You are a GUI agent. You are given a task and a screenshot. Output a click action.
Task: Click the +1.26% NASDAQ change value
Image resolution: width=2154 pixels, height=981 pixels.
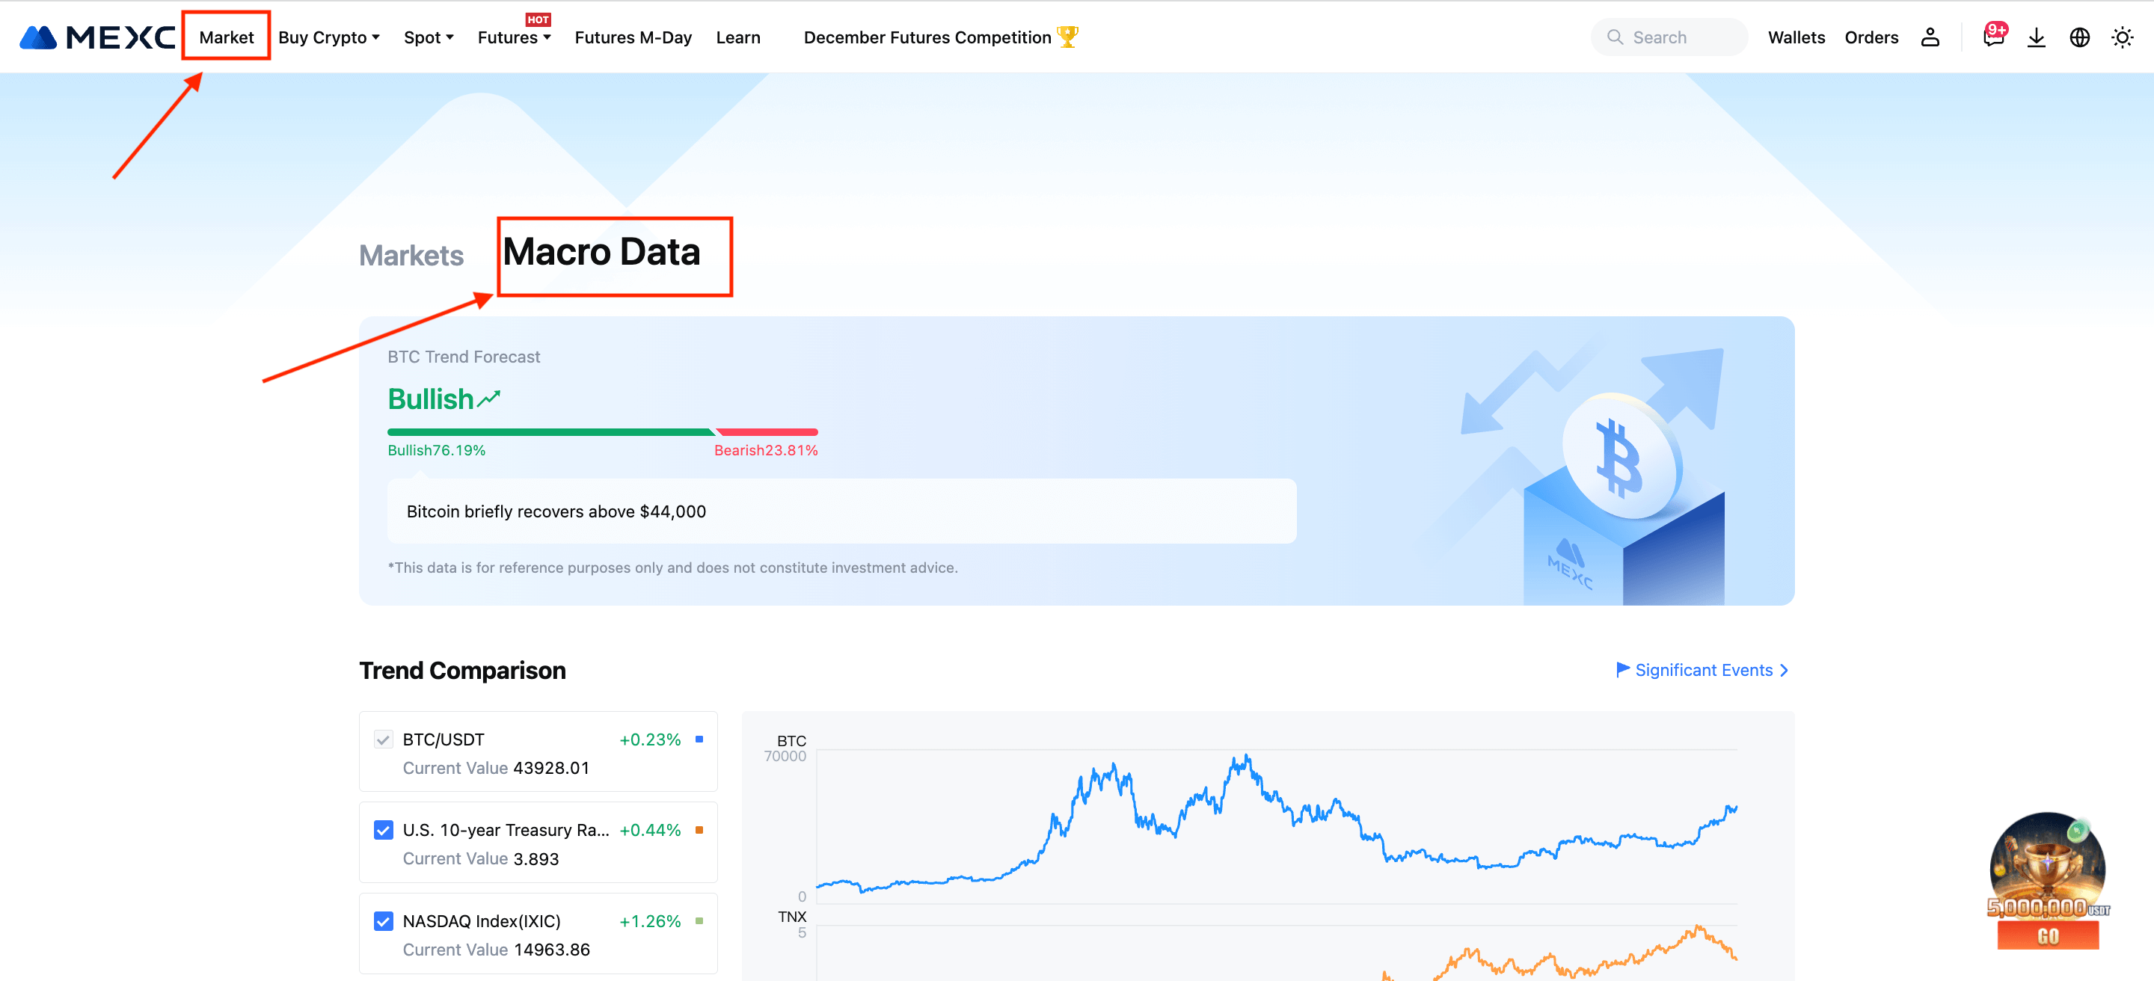click(x=650, y=921)
